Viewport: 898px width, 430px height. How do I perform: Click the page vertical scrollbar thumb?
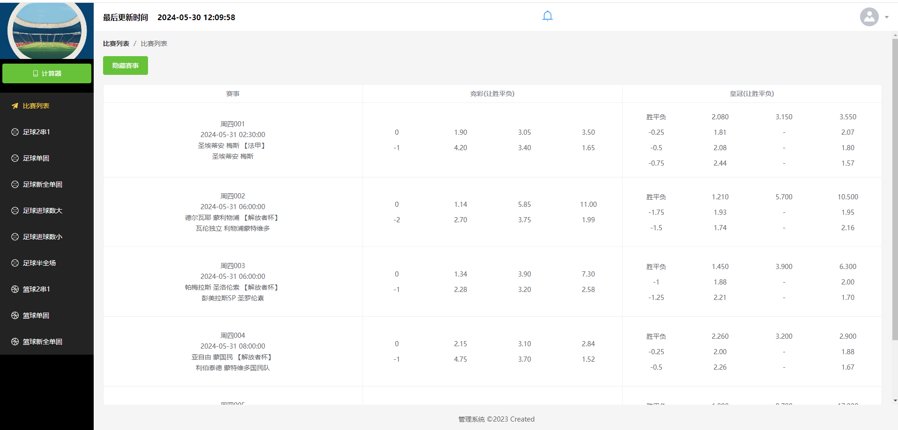click(895, 187)
